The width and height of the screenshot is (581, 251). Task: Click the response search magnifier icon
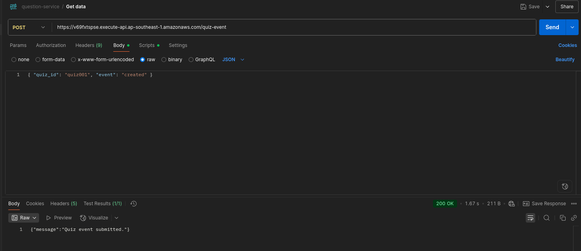546,218
